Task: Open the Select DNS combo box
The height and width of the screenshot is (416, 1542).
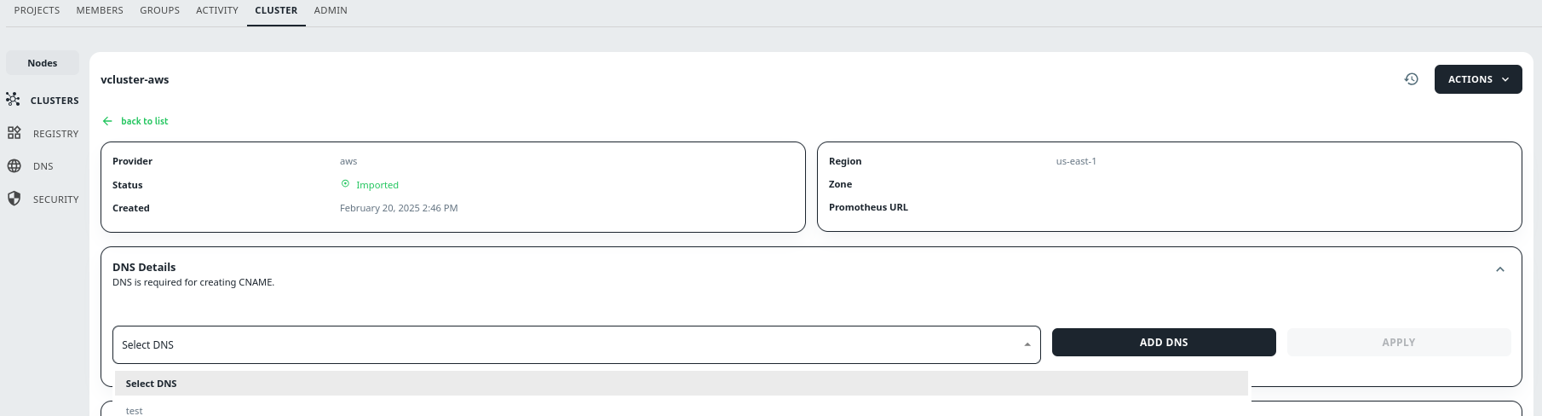Action: point(577,345)
